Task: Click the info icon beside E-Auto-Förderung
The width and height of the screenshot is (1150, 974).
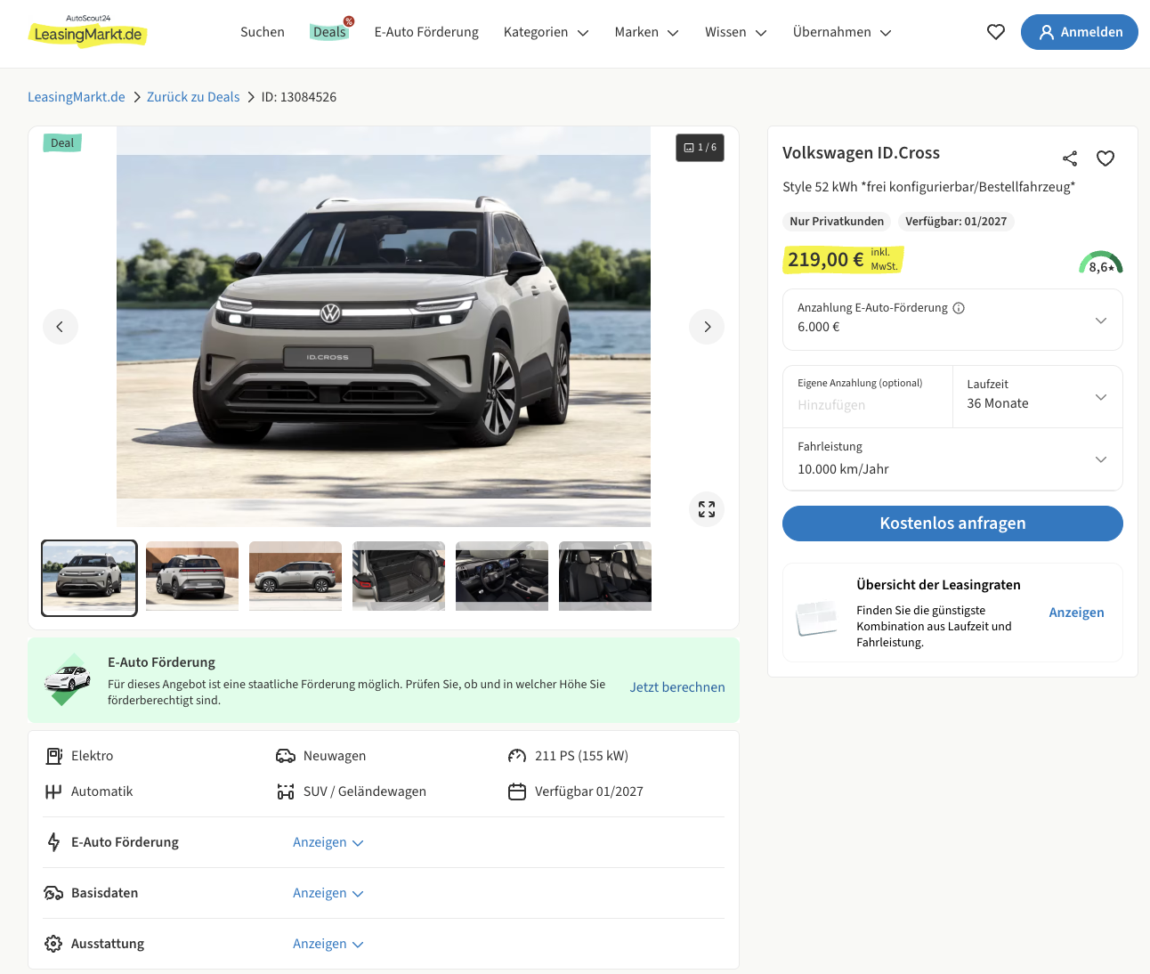Action: [959, 308]
